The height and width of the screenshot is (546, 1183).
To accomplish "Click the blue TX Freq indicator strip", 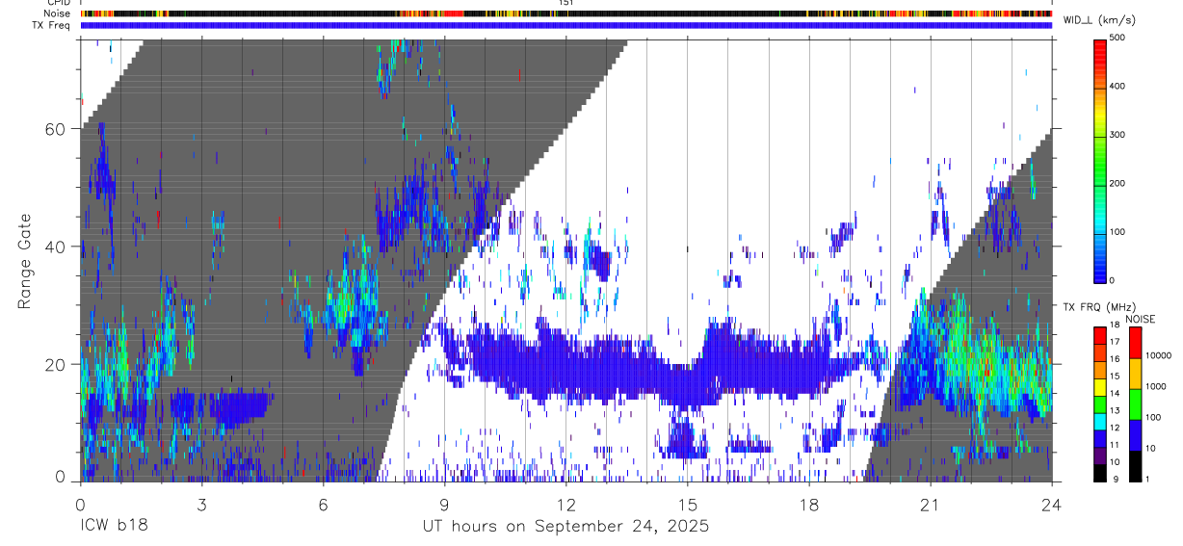I will point(565,25).
